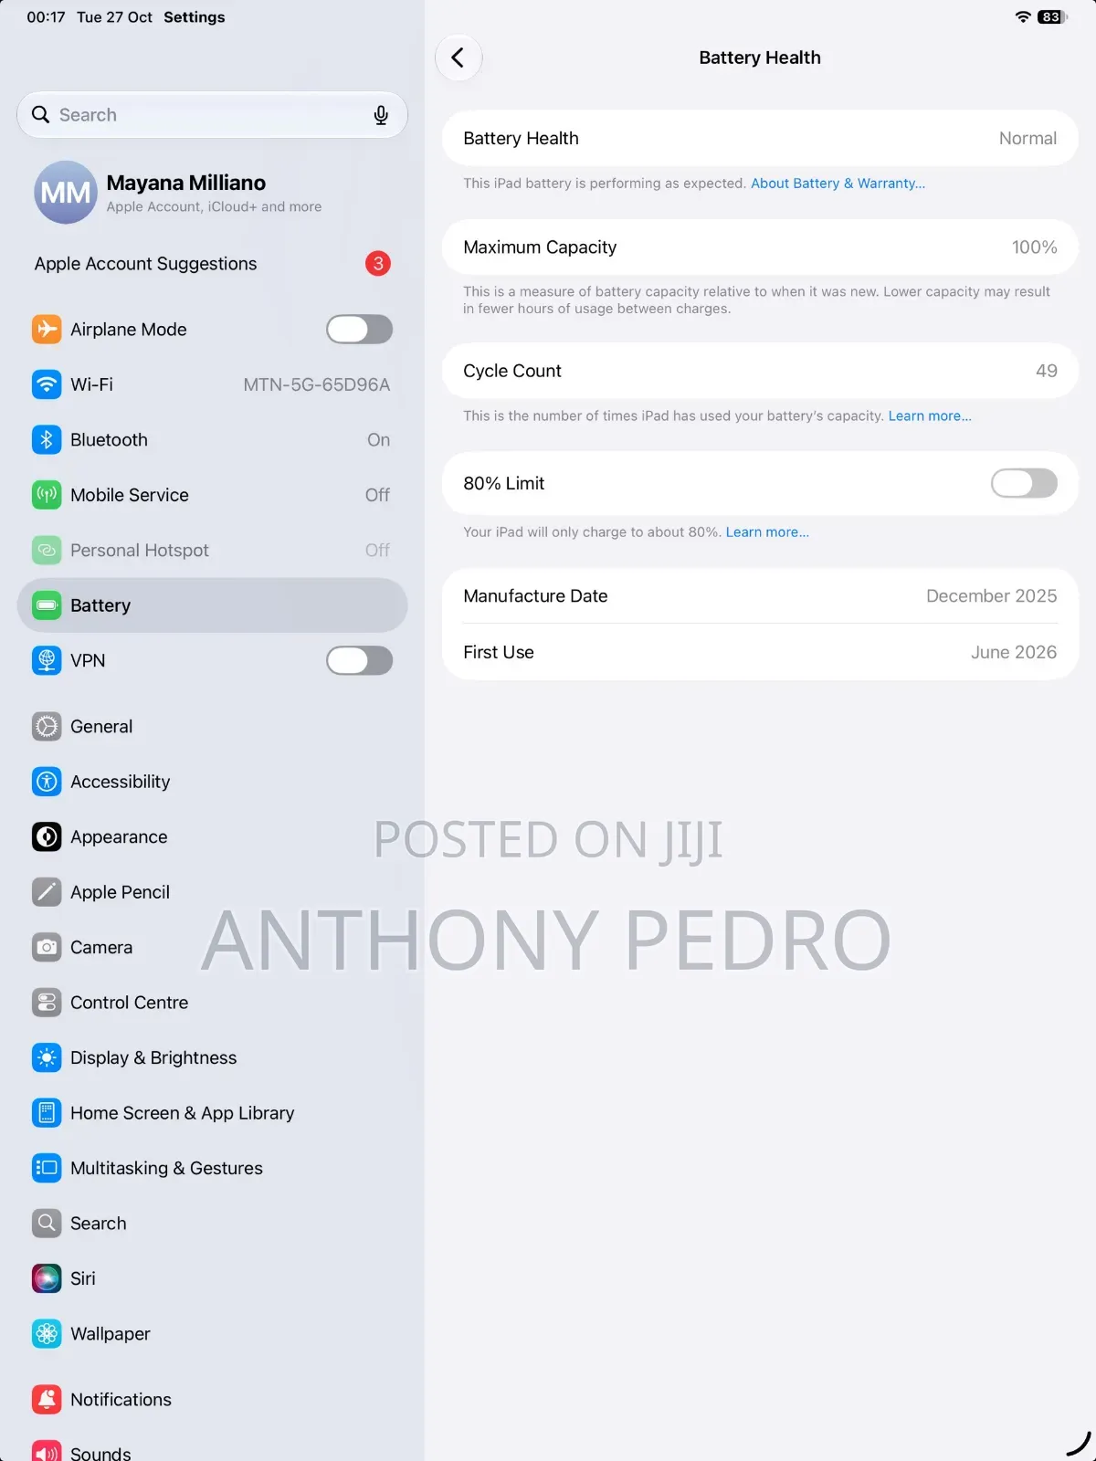Focus the Search settings field

click(x=212, y=115)
